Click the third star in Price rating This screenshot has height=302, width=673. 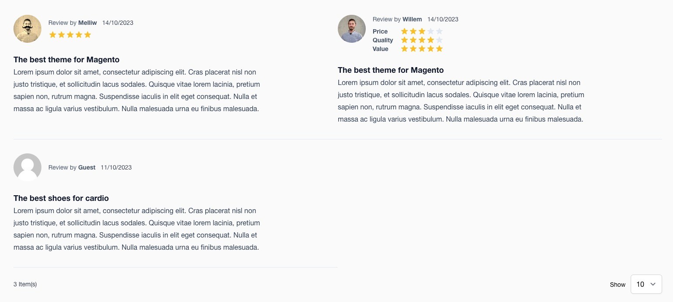tap(422, 31)
